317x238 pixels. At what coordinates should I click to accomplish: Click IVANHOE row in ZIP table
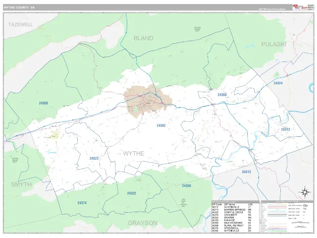click(x=232, y=220)
